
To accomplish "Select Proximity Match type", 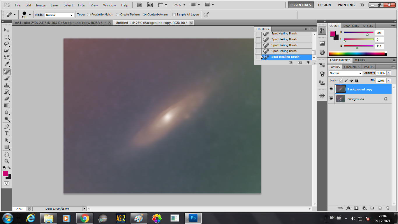I will click(x=100, y=15).
